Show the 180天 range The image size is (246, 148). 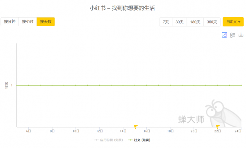click(195, 22)
